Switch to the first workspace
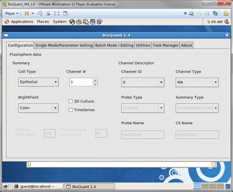Screen dimensions: 233x192 point(197,186)
